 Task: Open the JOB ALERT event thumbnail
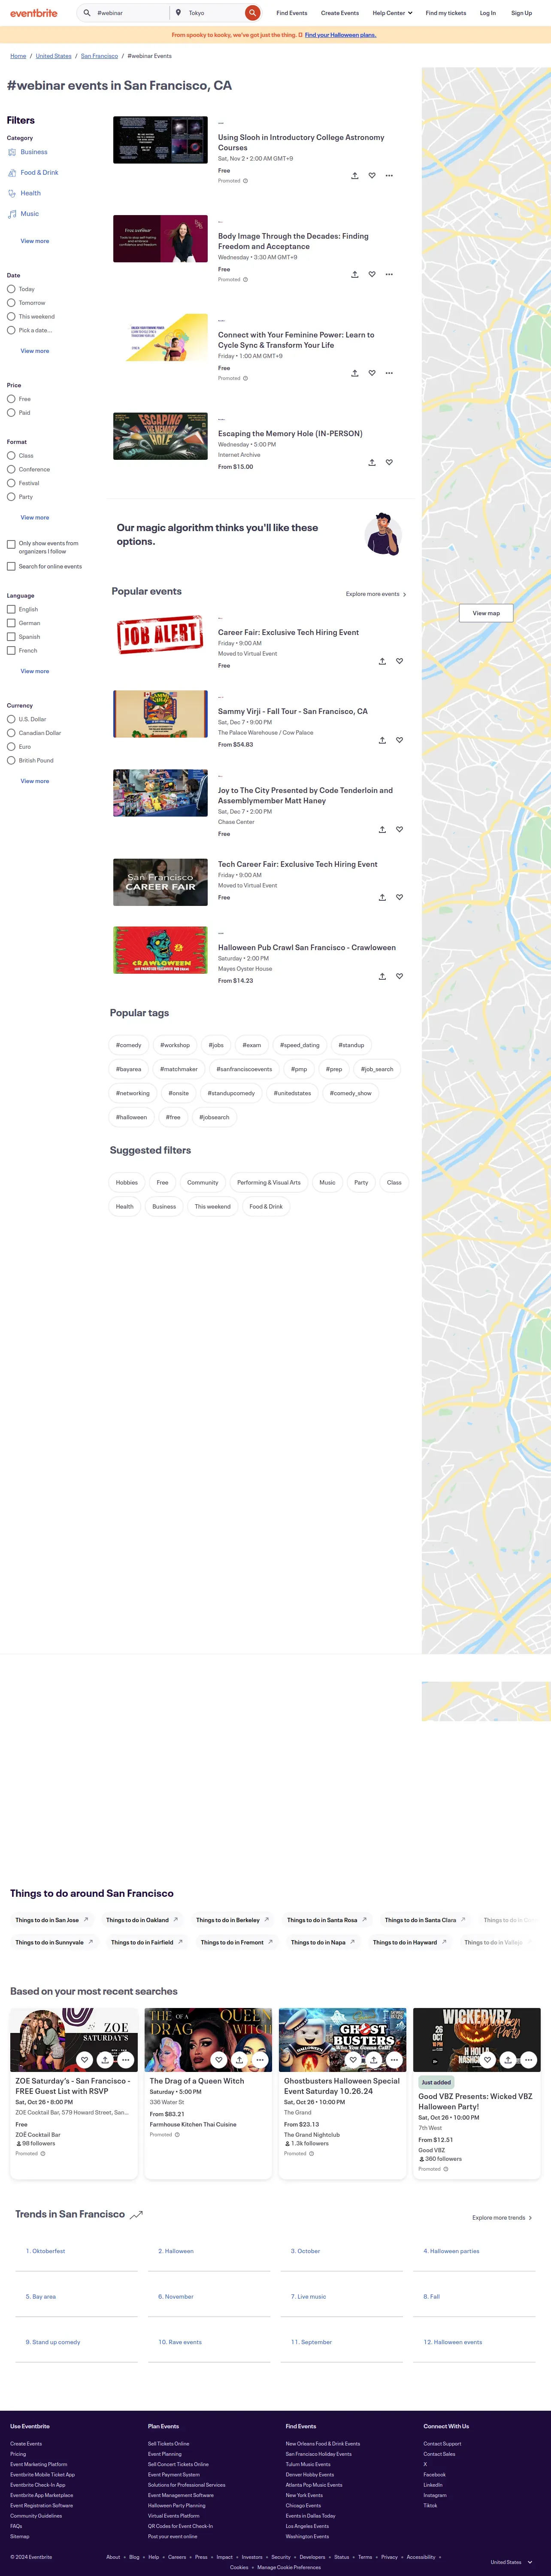[x=160, y=635]
